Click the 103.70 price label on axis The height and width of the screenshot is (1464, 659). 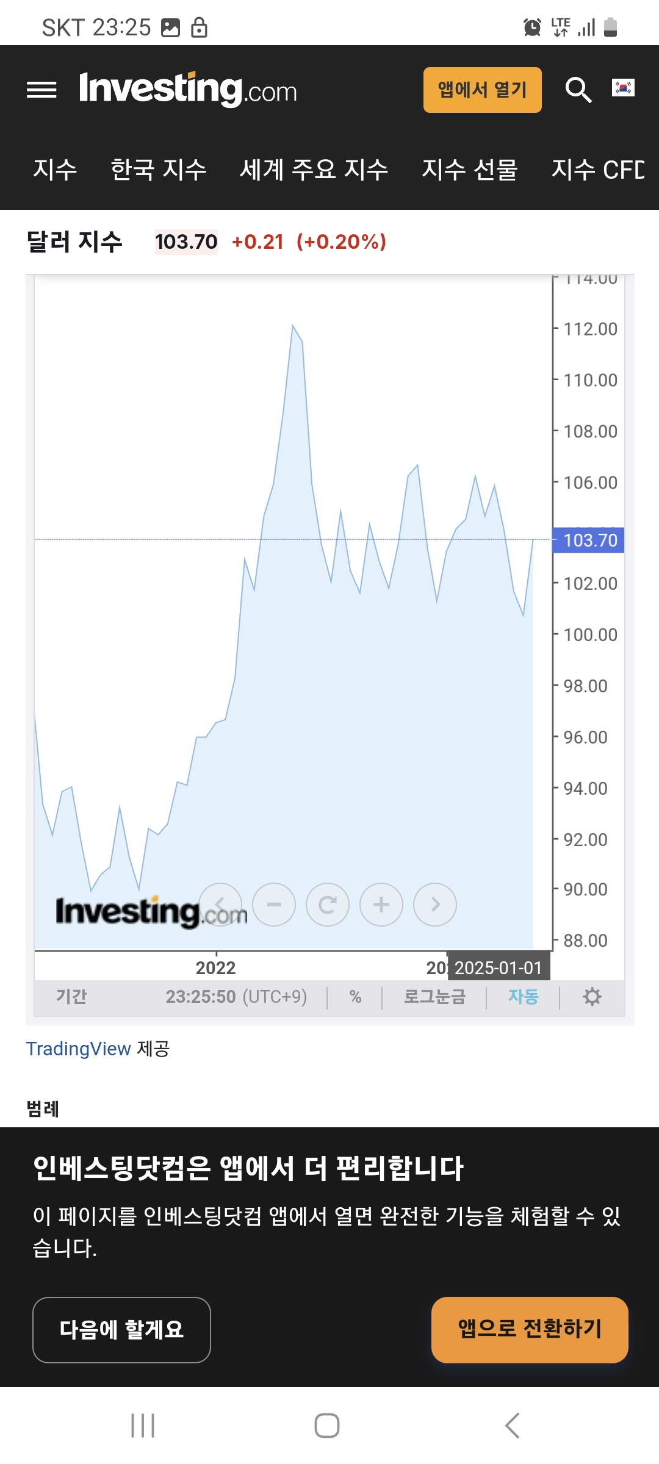click(588, 540)
